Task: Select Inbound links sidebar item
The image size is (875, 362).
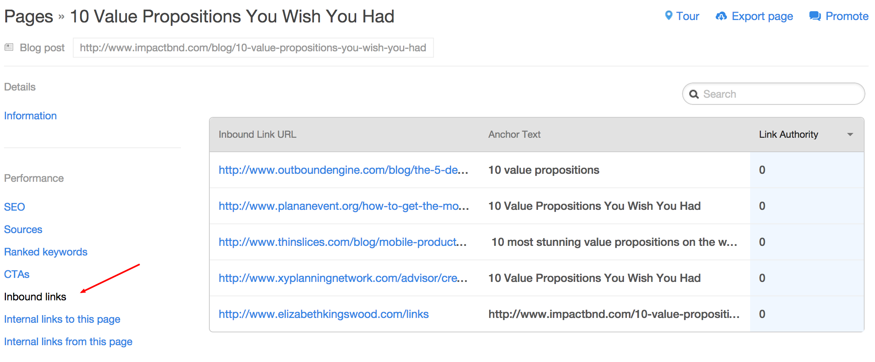Action: tap(35, 297)
